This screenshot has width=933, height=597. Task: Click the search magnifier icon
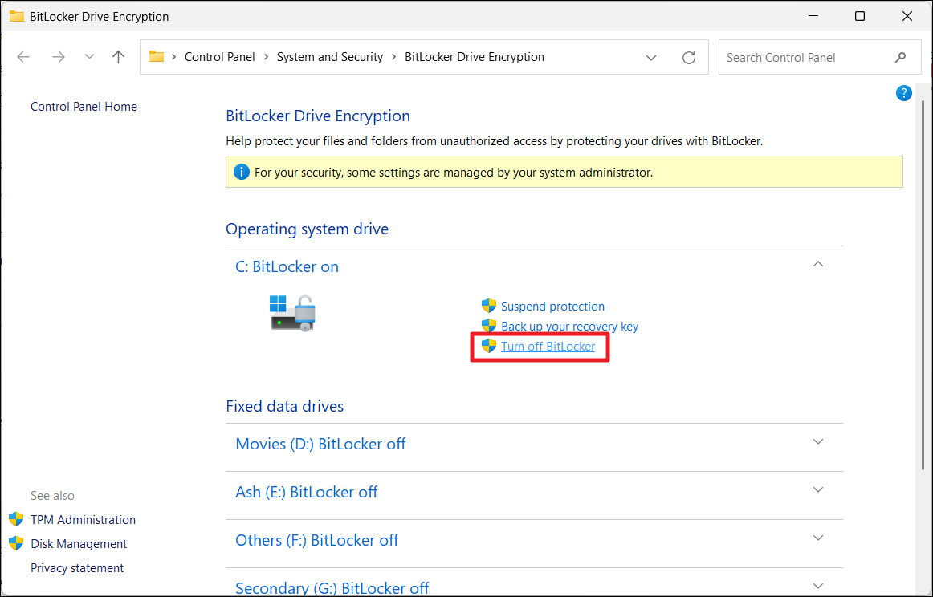click(x=900, y=58)
